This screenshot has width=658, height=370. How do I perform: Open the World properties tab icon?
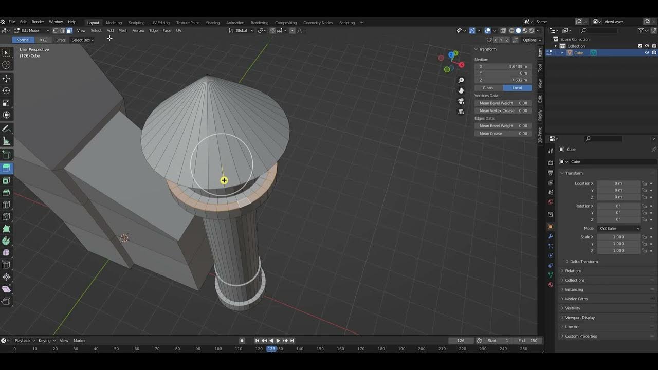coord(551,201)
